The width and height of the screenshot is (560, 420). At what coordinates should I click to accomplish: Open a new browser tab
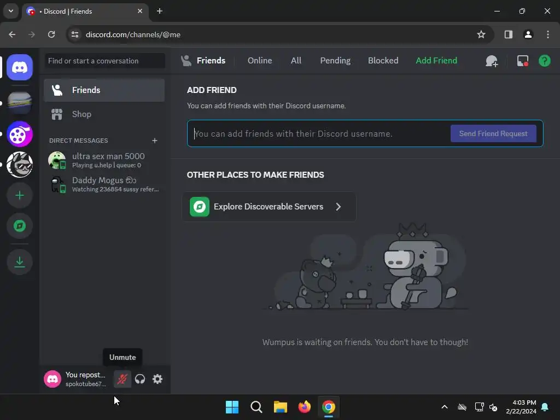point(160,11)
